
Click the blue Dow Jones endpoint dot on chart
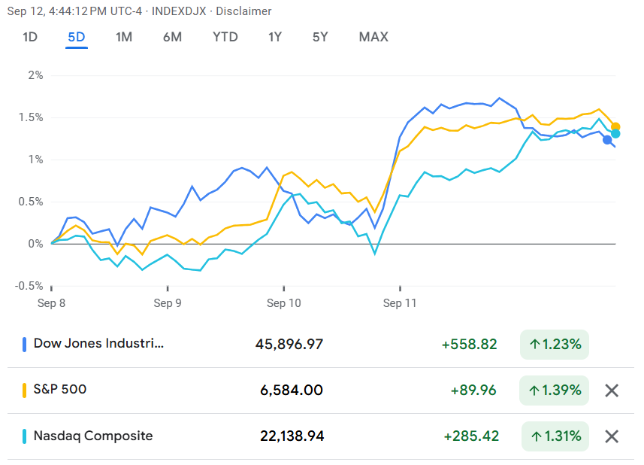tap(607, 140)
